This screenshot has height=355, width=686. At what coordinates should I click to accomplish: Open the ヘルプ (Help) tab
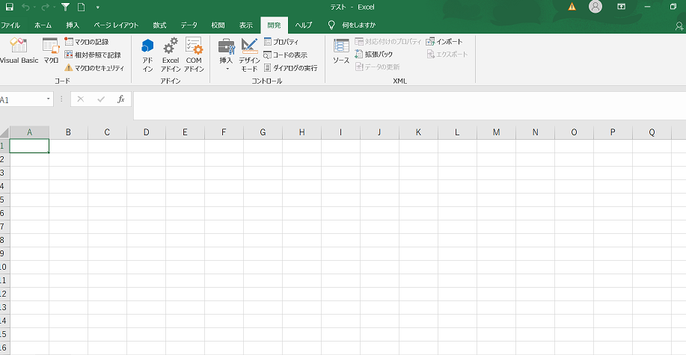(304, 25)
